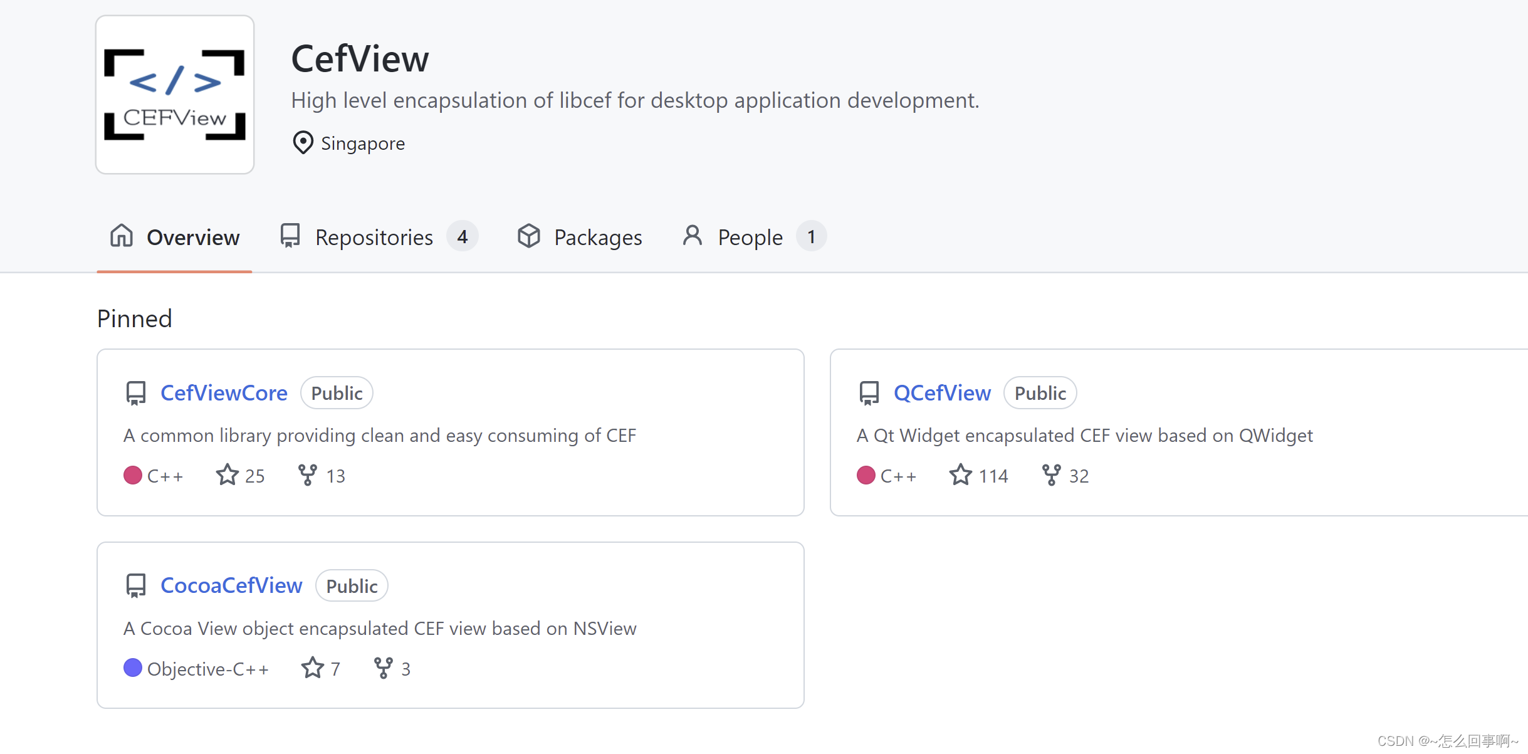Open the Packages tab
1528x754 pixels.
click(597, 236)
